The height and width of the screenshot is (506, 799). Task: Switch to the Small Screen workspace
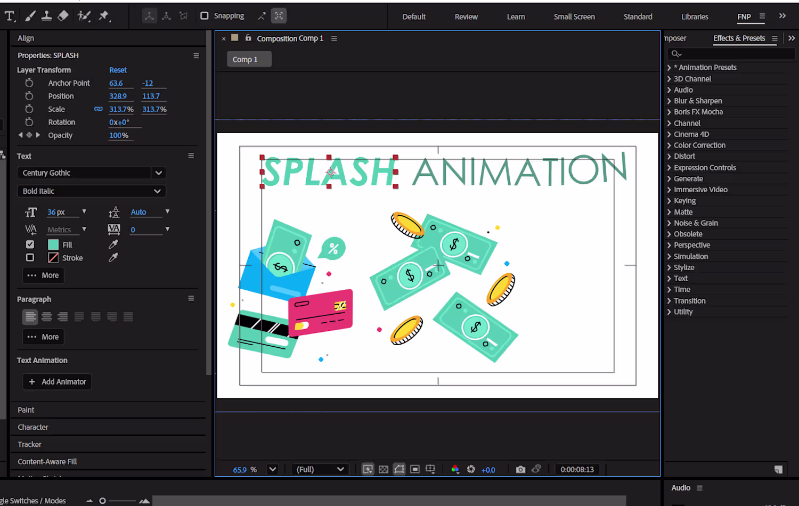574,17
